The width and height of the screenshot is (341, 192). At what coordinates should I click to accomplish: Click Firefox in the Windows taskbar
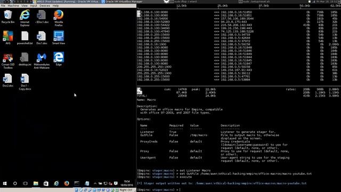tap(67, 183)
